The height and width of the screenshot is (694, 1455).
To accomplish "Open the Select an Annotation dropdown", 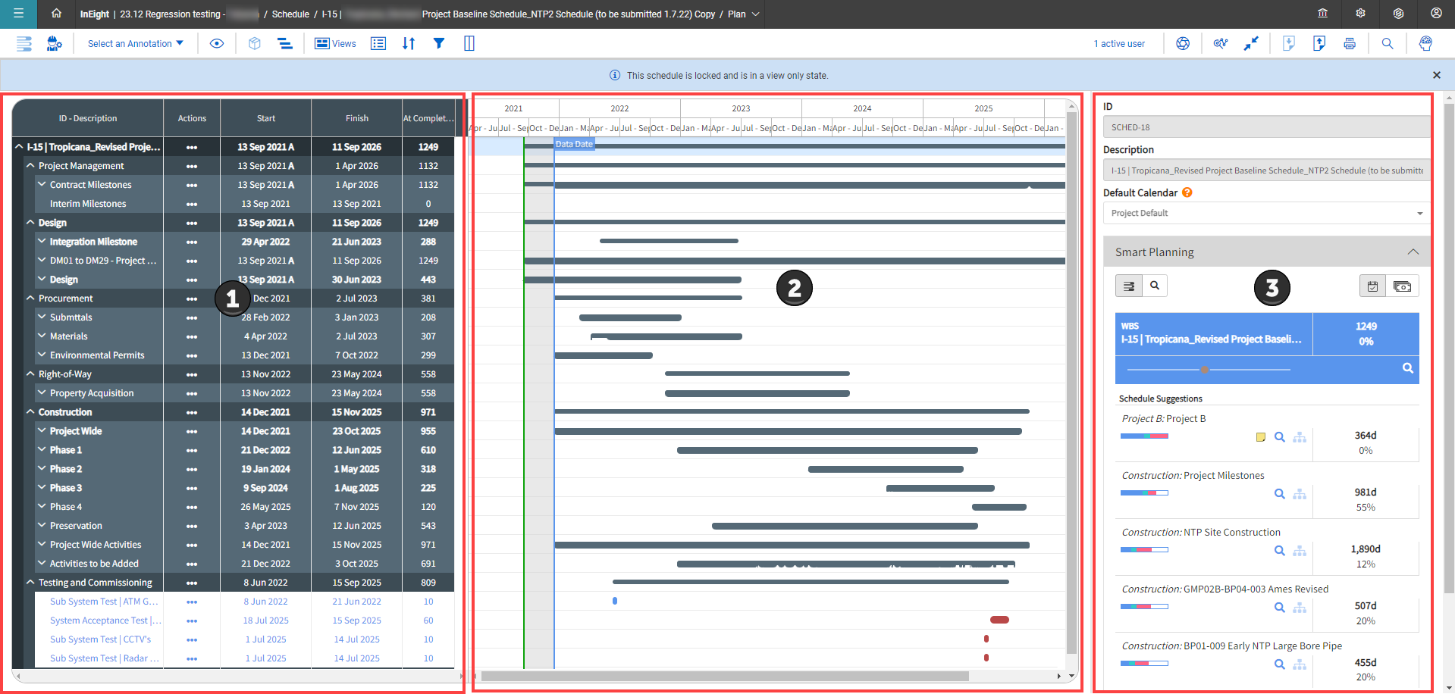I will (x=134, y=43).
